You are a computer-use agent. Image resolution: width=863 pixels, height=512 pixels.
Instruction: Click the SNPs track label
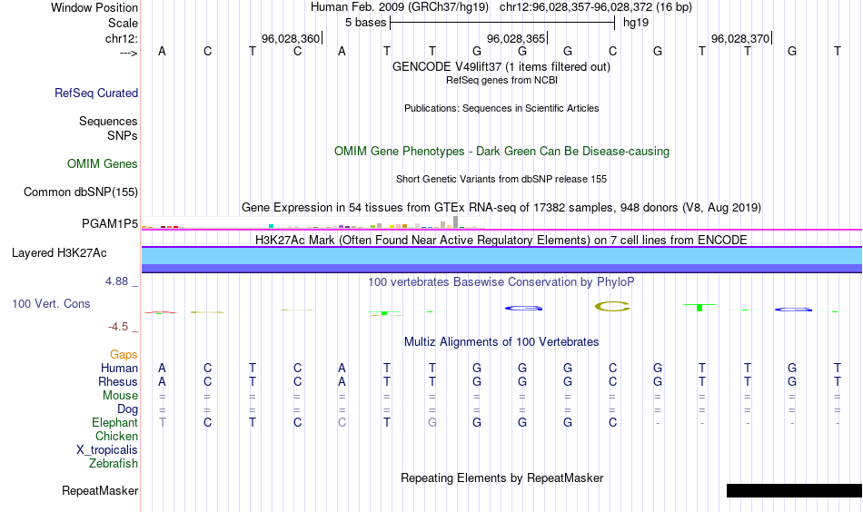point(123,135)
